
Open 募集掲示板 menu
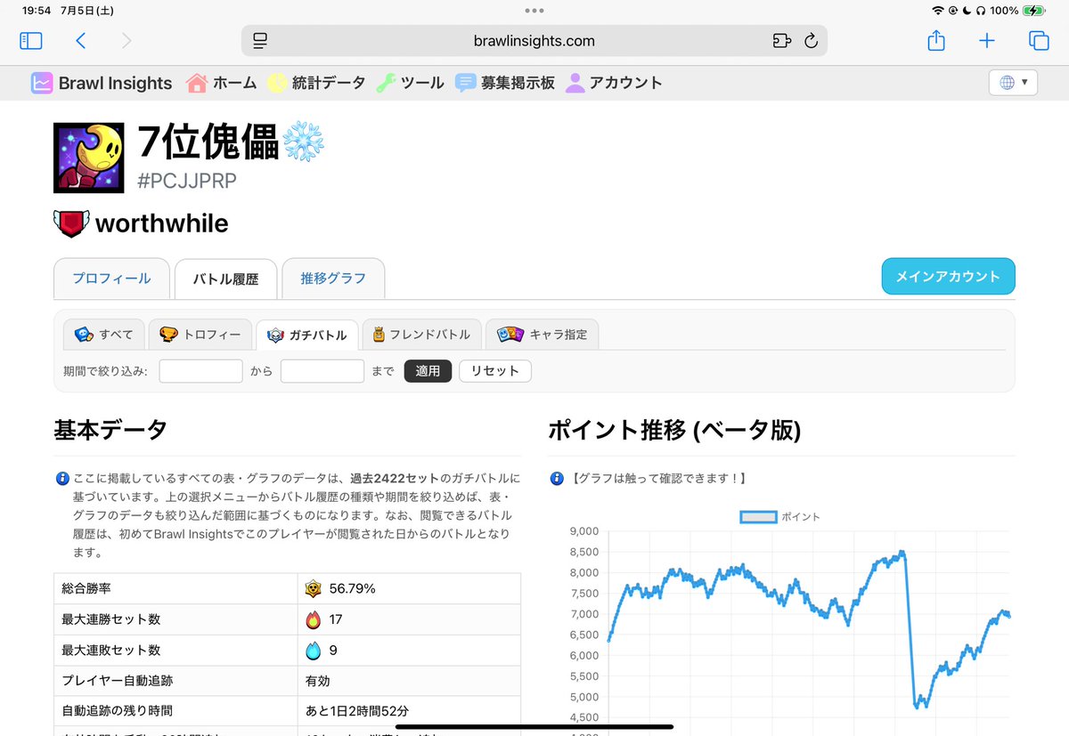pos(504,83)
